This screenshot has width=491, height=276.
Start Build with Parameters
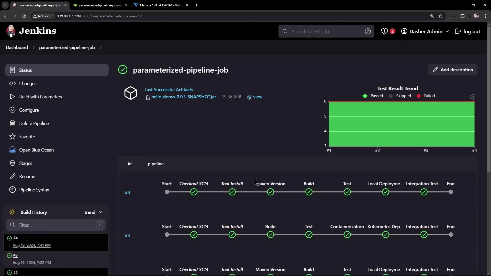pyautogui.click(x=41, y=97)
